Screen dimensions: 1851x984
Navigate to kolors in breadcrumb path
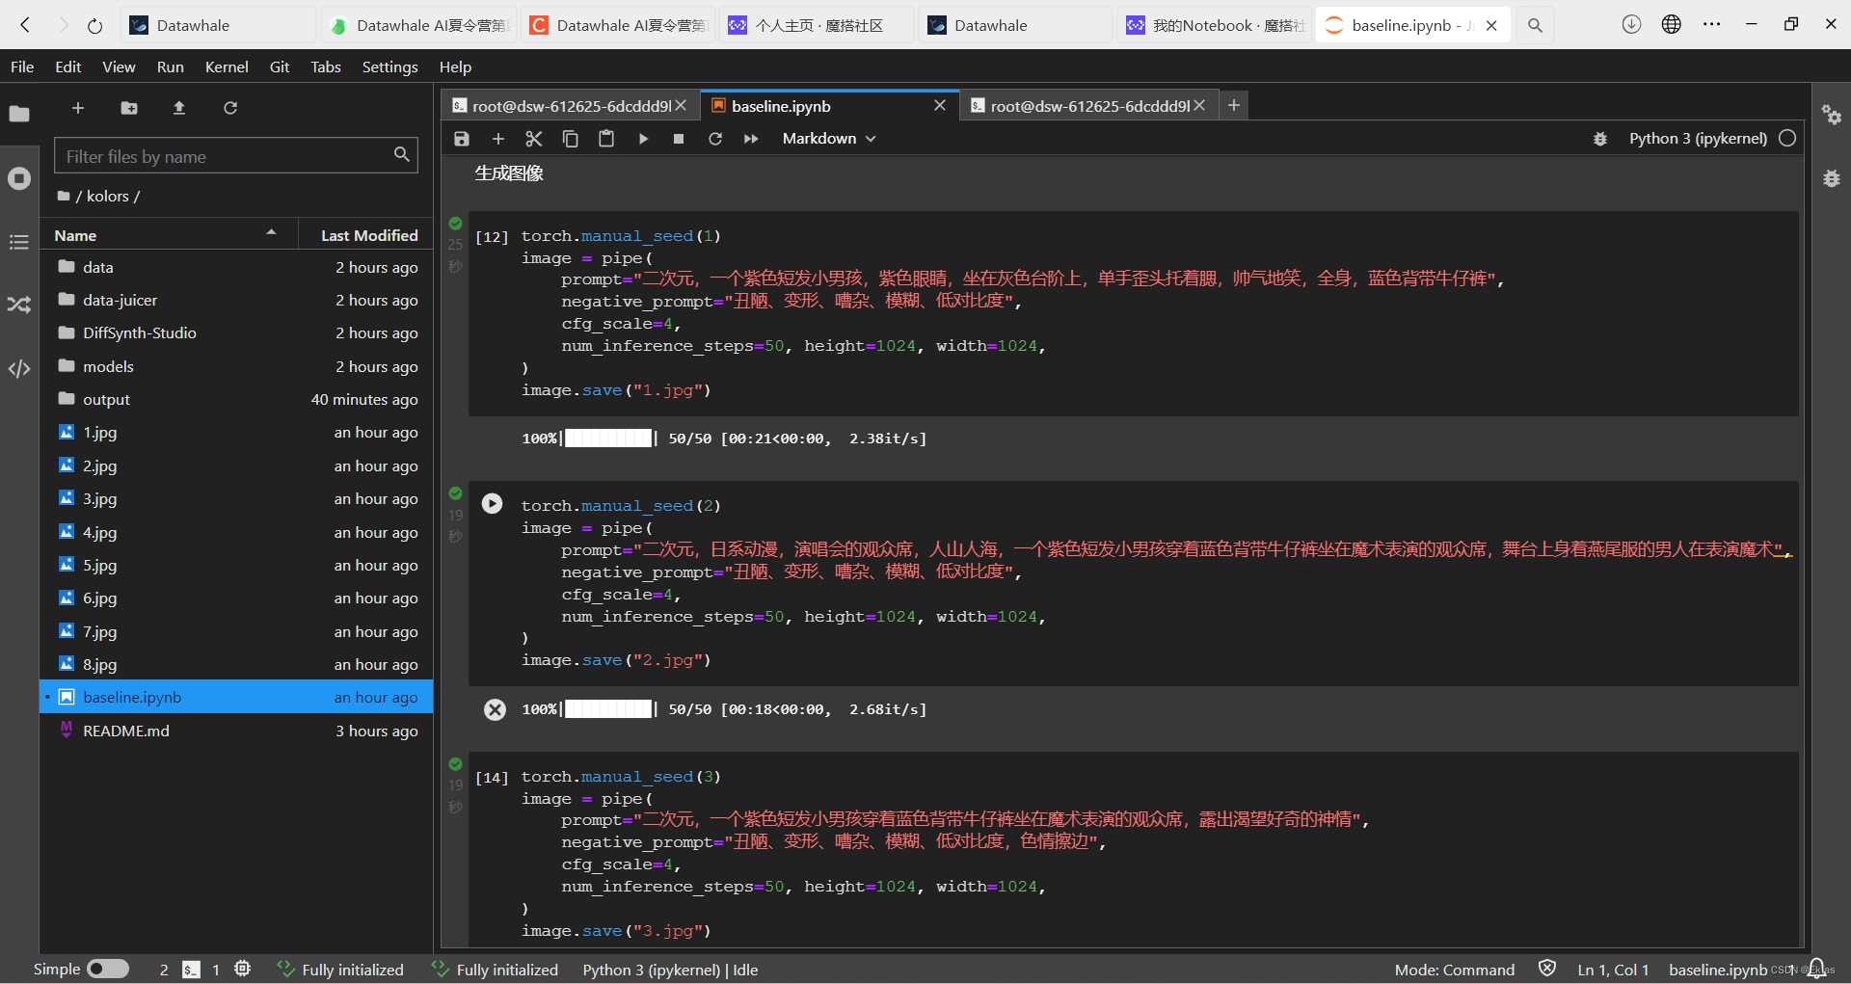point(107,196)
